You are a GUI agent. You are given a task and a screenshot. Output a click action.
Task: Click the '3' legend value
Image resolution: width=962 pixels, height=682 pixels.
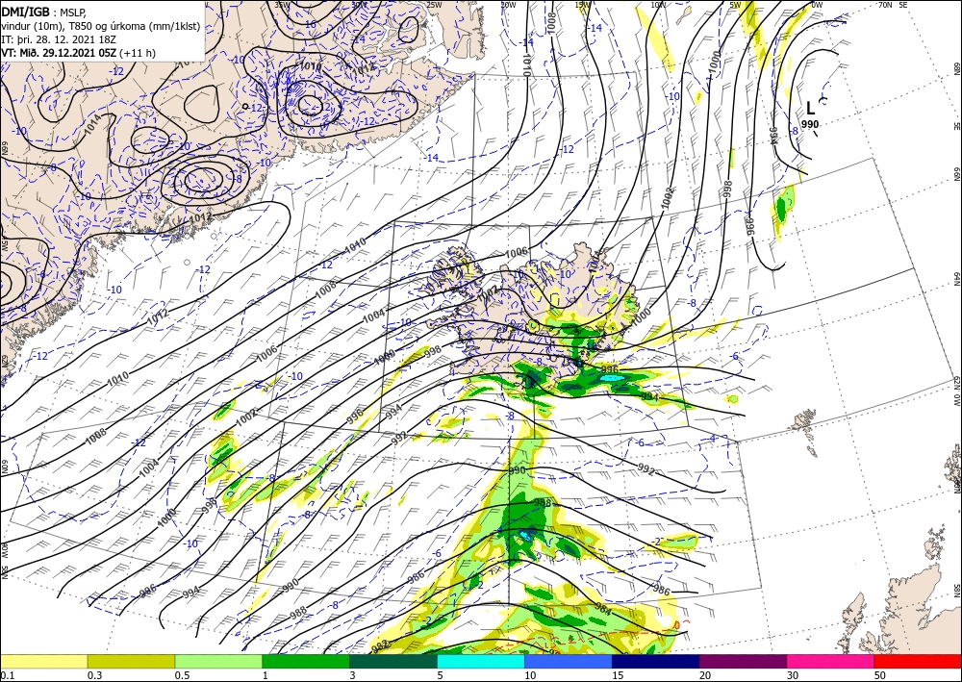[x=353, y=675]
